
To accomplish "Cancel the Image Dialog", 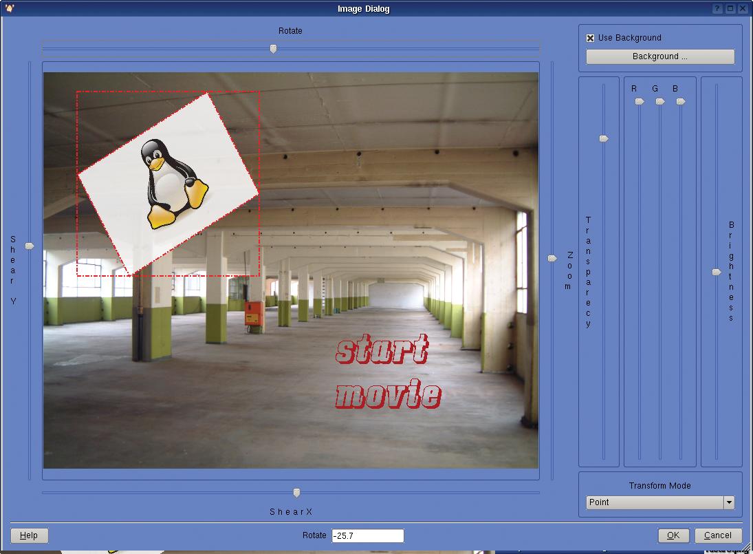I will 718,535.
